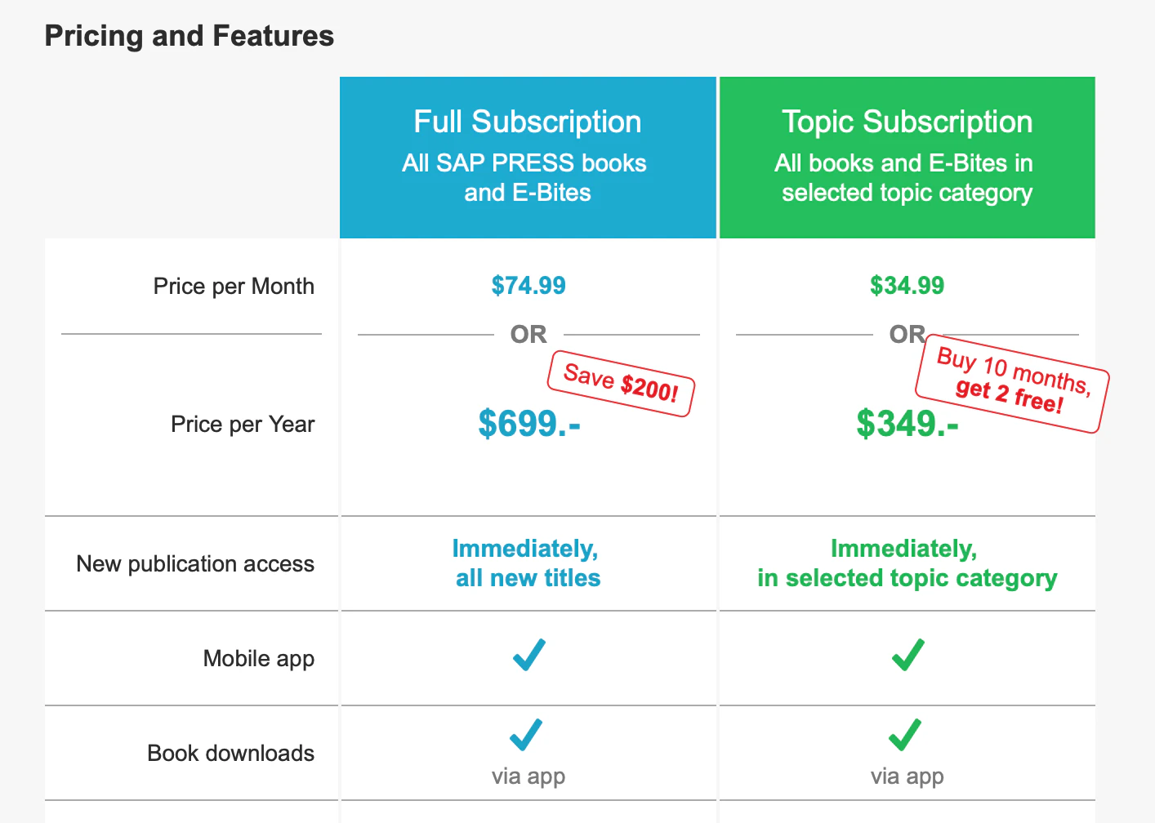Choose the $34.99 monthly price
This screenshot has width=1155, height=823.
(907, 286)
